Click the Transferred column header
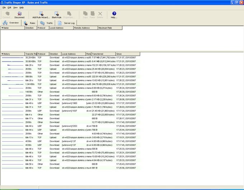 (x=103, y=54)
